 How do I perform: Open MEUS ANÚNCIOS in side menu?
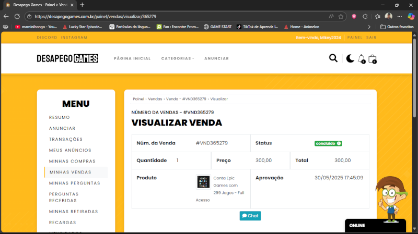tap(70, 150)
